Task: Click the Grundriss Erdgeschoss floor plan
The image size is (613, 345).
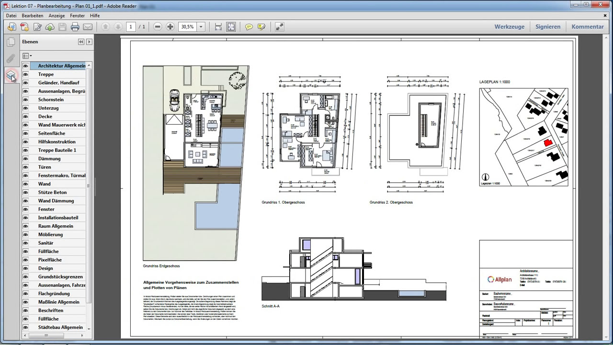Action: click(196, 163)
